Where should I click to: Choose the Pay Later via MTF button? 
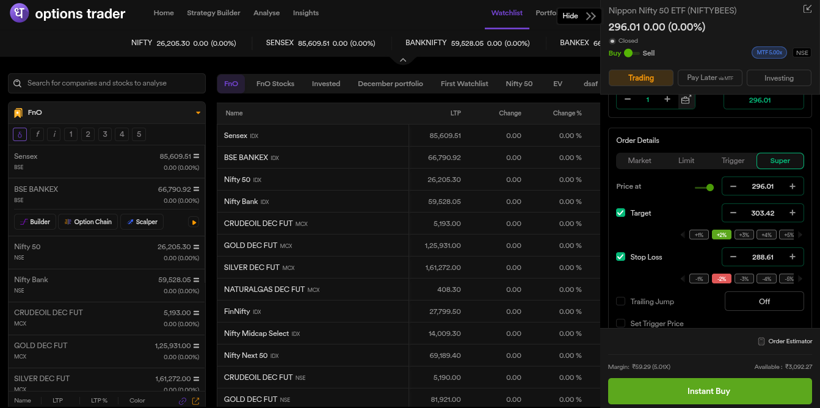pyautogui.click(x=710, y=78)
